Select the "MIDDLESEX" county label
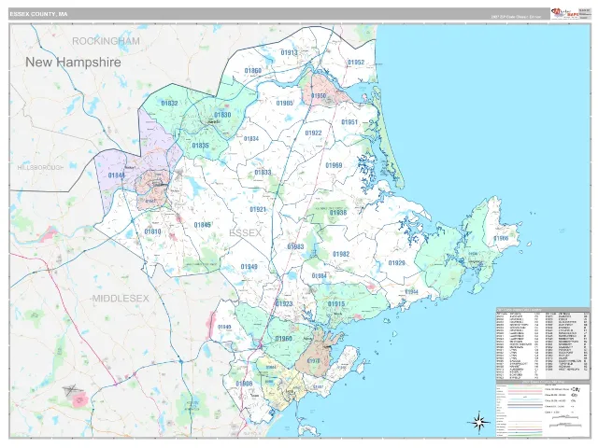 pos(121,299)
